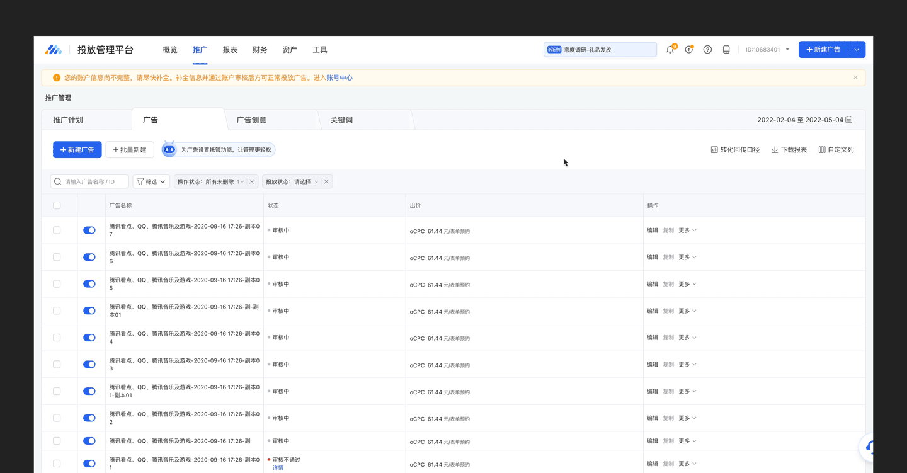
Task: Click 编辑 for ad 副本07
Action: [x=653, y=231]
